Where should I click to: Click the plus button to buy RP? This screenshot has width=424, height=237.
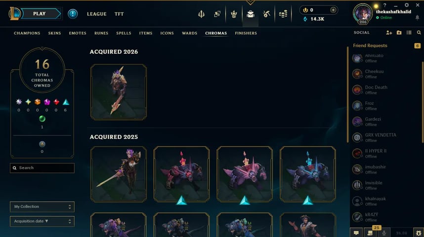(x=333, y=10)
